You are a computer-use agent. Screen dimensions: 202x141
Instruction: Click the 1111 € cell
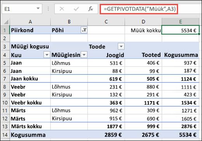coord(180,87)
